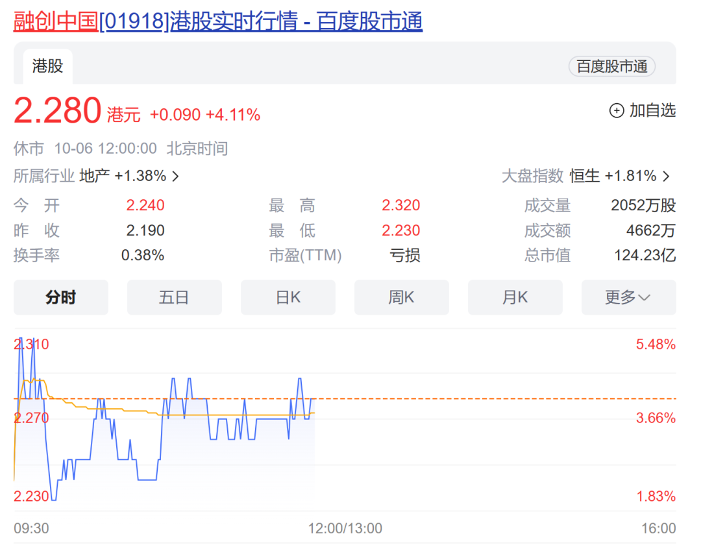Click the 港元 currency label
The height and width of the screenshot is (547, 701).
click(123, 115)
